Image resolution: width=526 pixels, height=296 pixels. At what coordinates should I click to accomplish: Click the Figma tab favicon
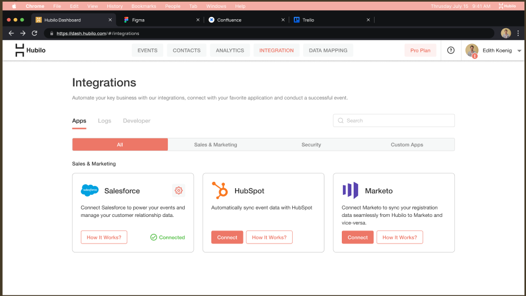pos(126,20)
